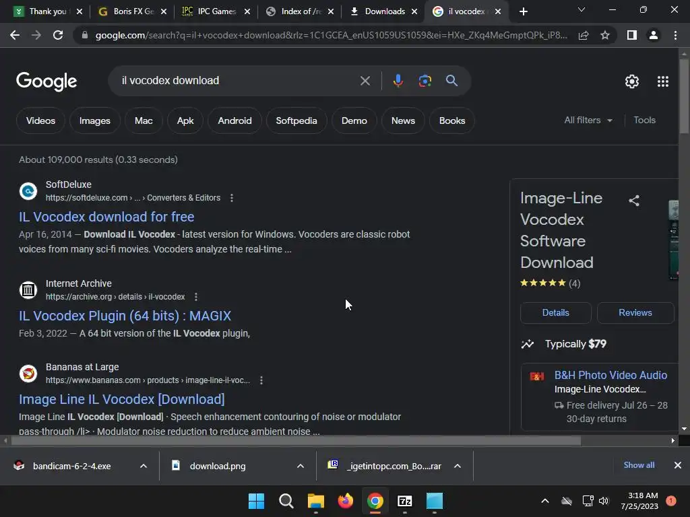Filter results by Videos
Screen dimensions: 690x517
[40, 120]
